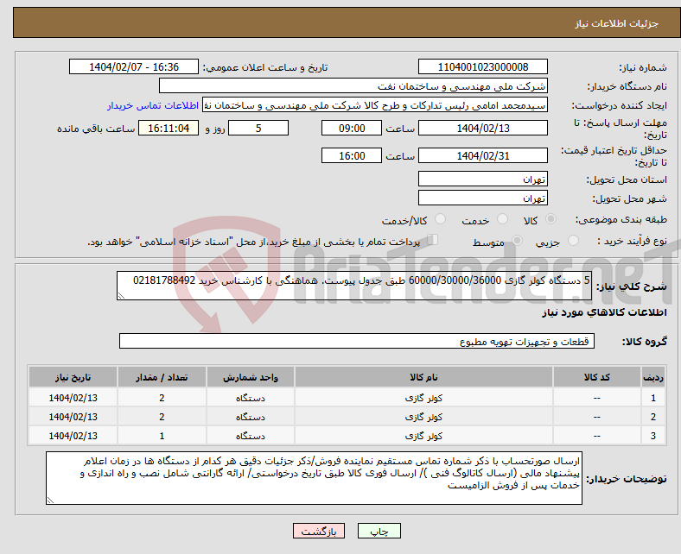Click the 09:00 deadline time field
Image resolution: width=681 pixels, height=554 pixels.
tap(352, 128)
